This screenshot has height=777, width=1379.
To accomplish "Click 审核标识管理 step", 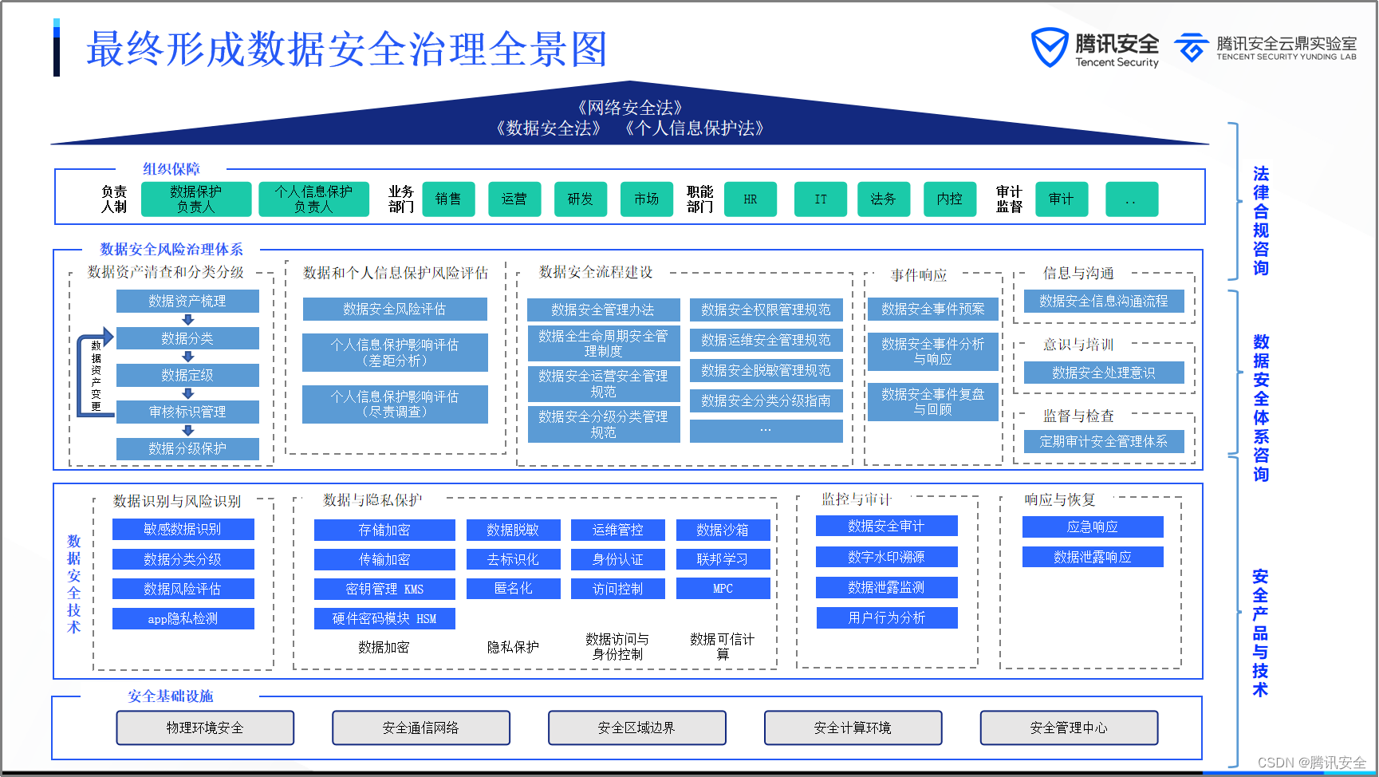I will [187, 412].
